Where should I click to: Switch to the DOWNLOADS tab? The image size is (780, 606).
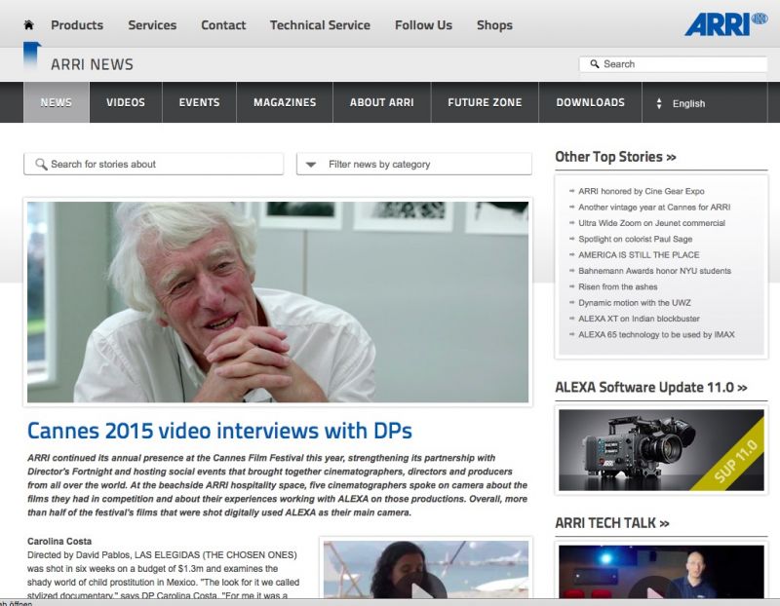(591, 102)
